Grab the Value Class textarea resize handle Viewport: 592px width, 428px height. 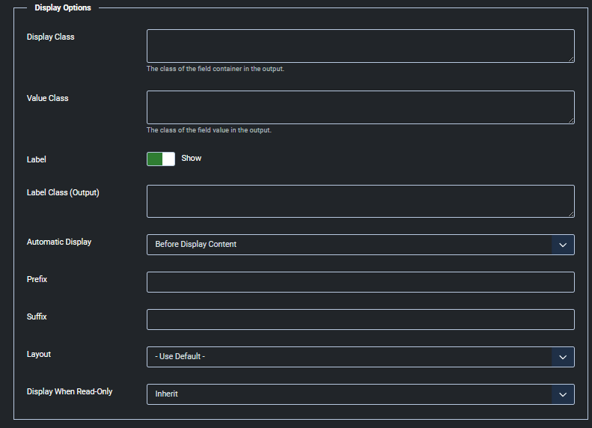click(x=571, y=120)
